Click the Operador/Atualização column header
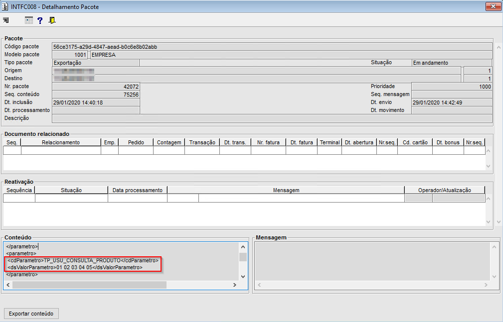This screenshot has height=322, width=503. [445, 190]
